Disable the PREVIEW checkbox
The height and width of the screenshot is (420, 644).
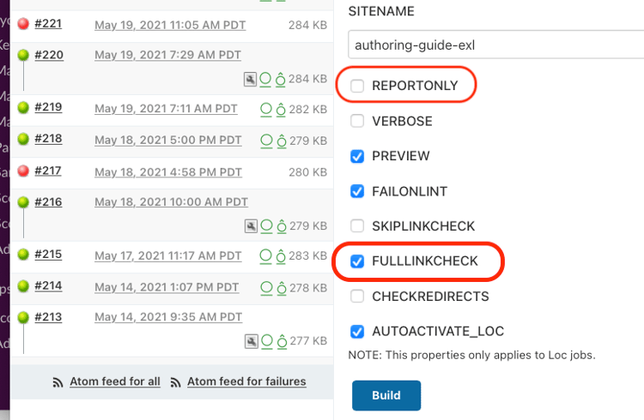click(x=357, y=156)
